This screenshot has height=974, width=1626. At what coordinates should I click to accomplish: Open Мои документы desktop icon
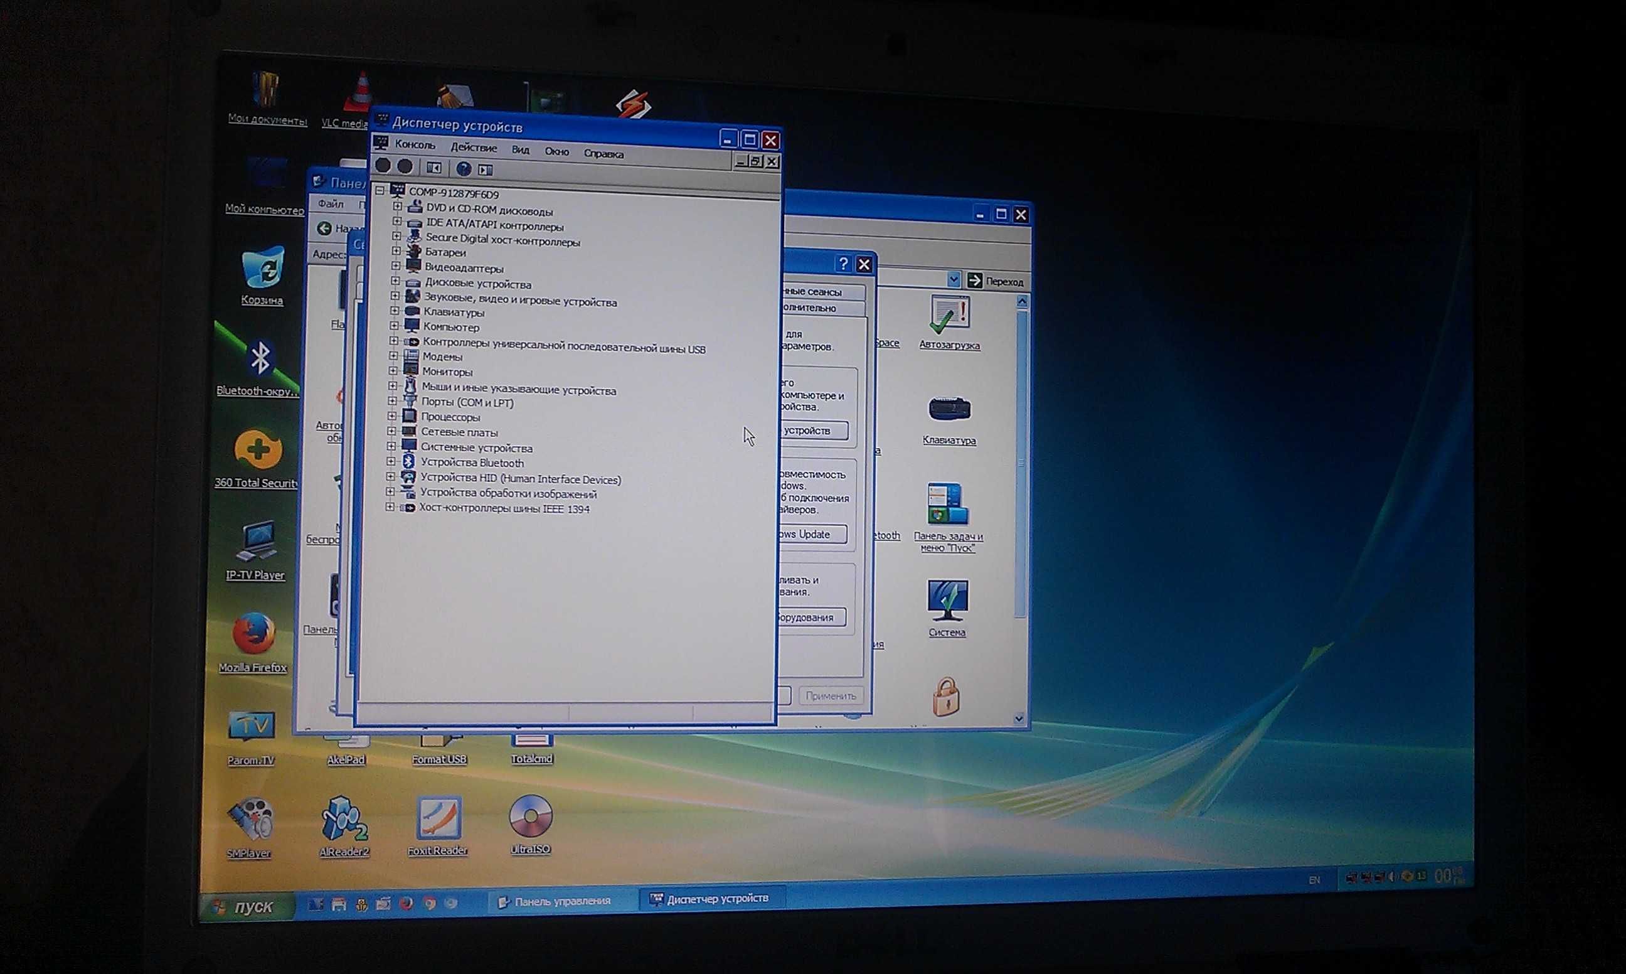pyautogui.click(x=268, y=99)
